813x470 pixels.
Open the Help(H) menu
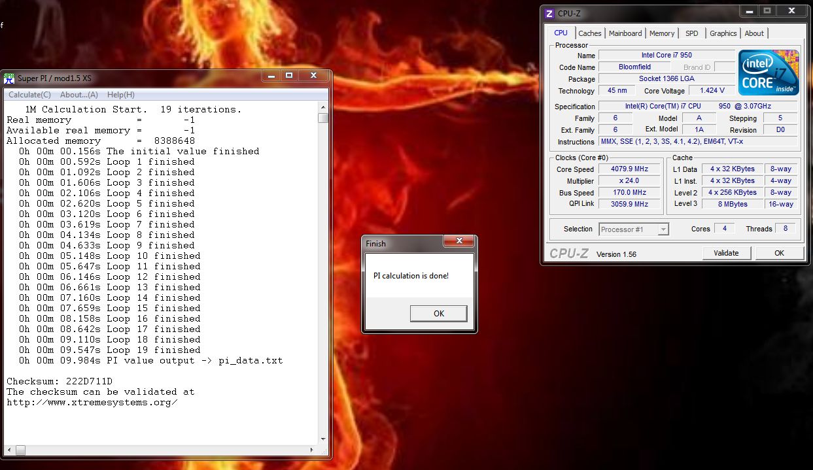click(x=120, y=95)
